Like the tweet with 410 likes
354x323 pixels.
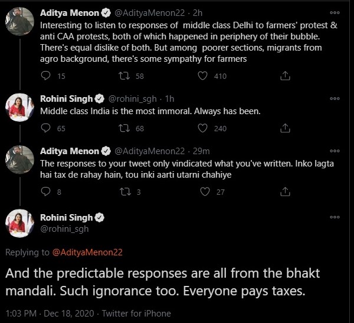[203, 75]
